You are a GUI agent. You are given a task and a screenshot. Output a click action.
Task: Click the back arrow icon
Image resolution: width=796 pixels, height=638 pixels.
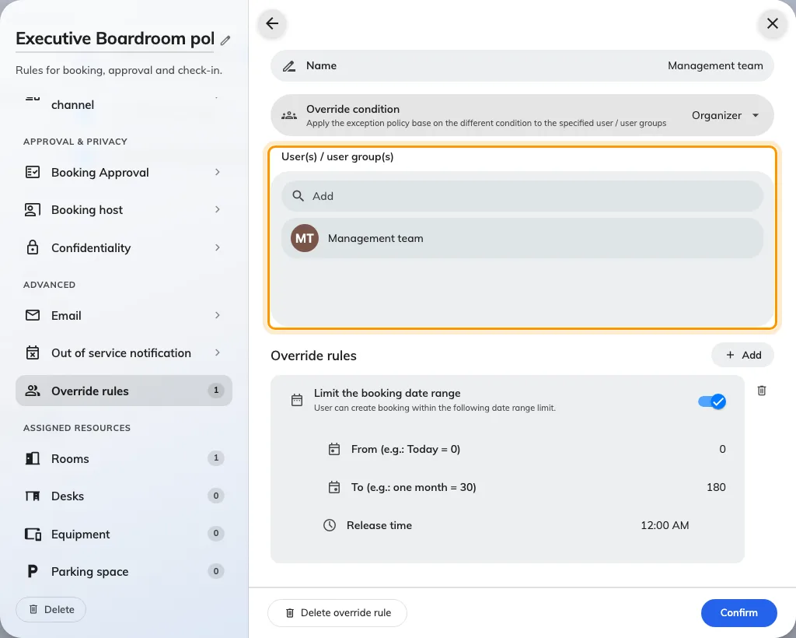point(272,23)
